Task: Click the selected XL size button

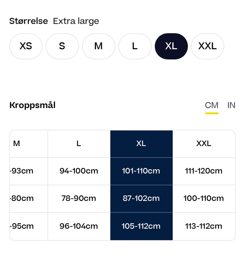Action: [171, 46]
